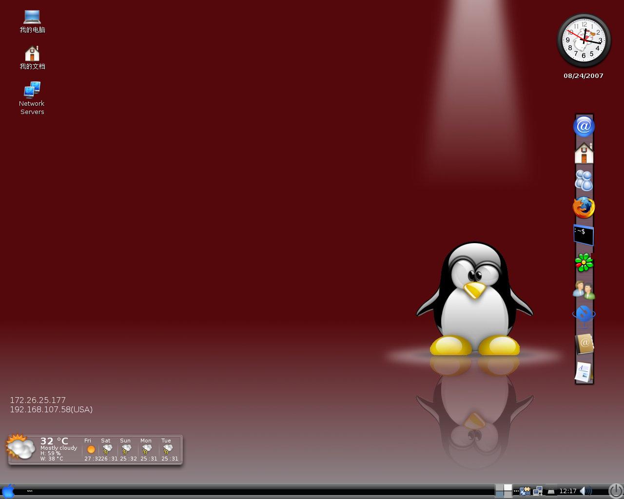Click the Fri sunny forecast icon
The width and height of the screenshot is (624, 499).
[91, 449]
